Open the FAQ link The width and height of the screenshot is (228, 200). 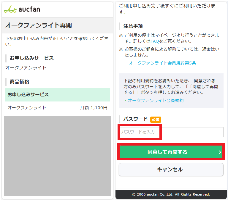pyautogui.click(x=155, y=41)
